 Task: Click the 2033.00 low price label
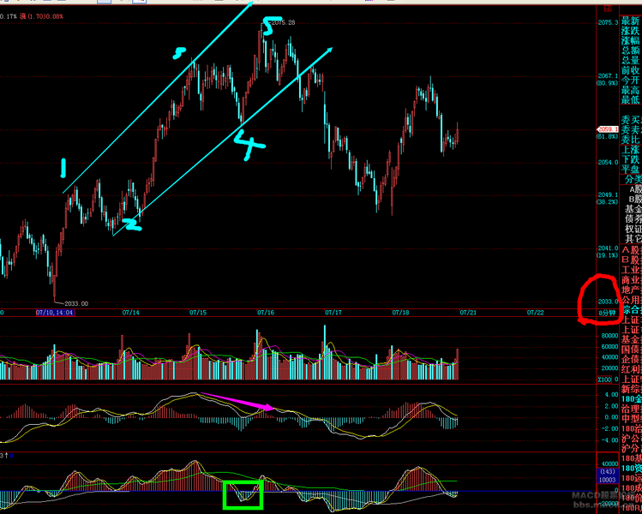73,303
